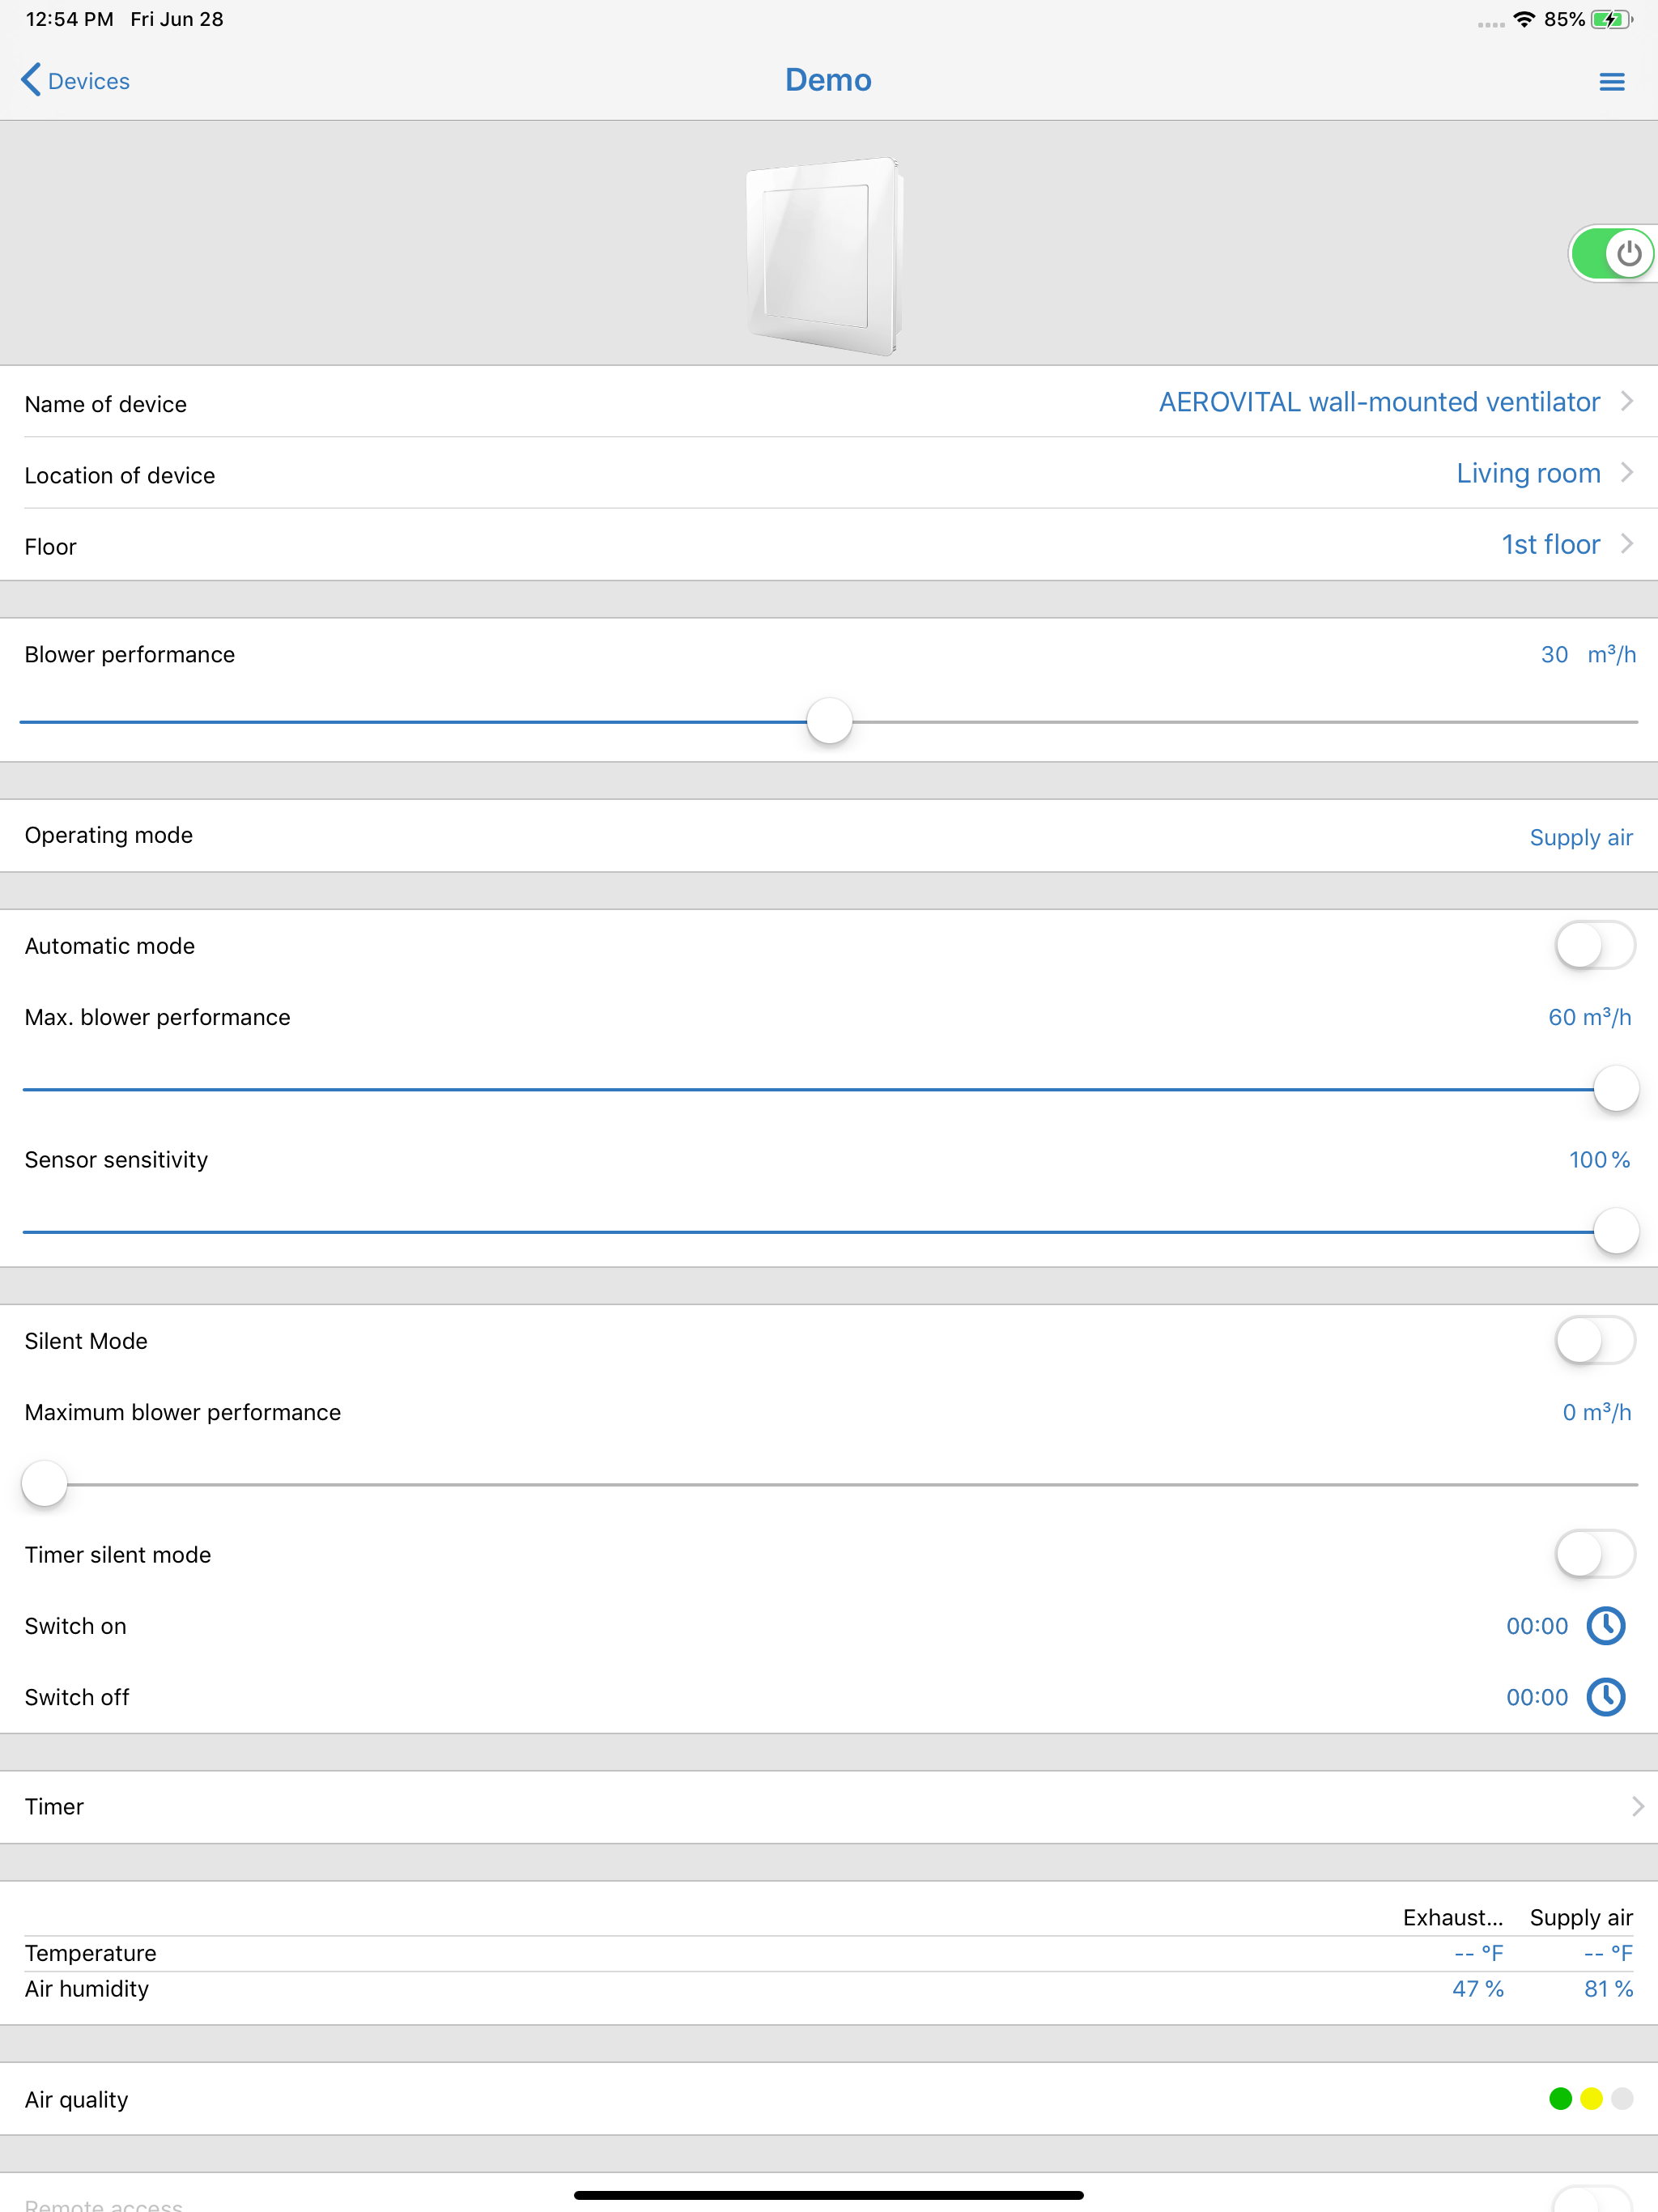Tap the Wi-Fi icon in status bar
1658x2212 pixels.
pos(1524,19)
